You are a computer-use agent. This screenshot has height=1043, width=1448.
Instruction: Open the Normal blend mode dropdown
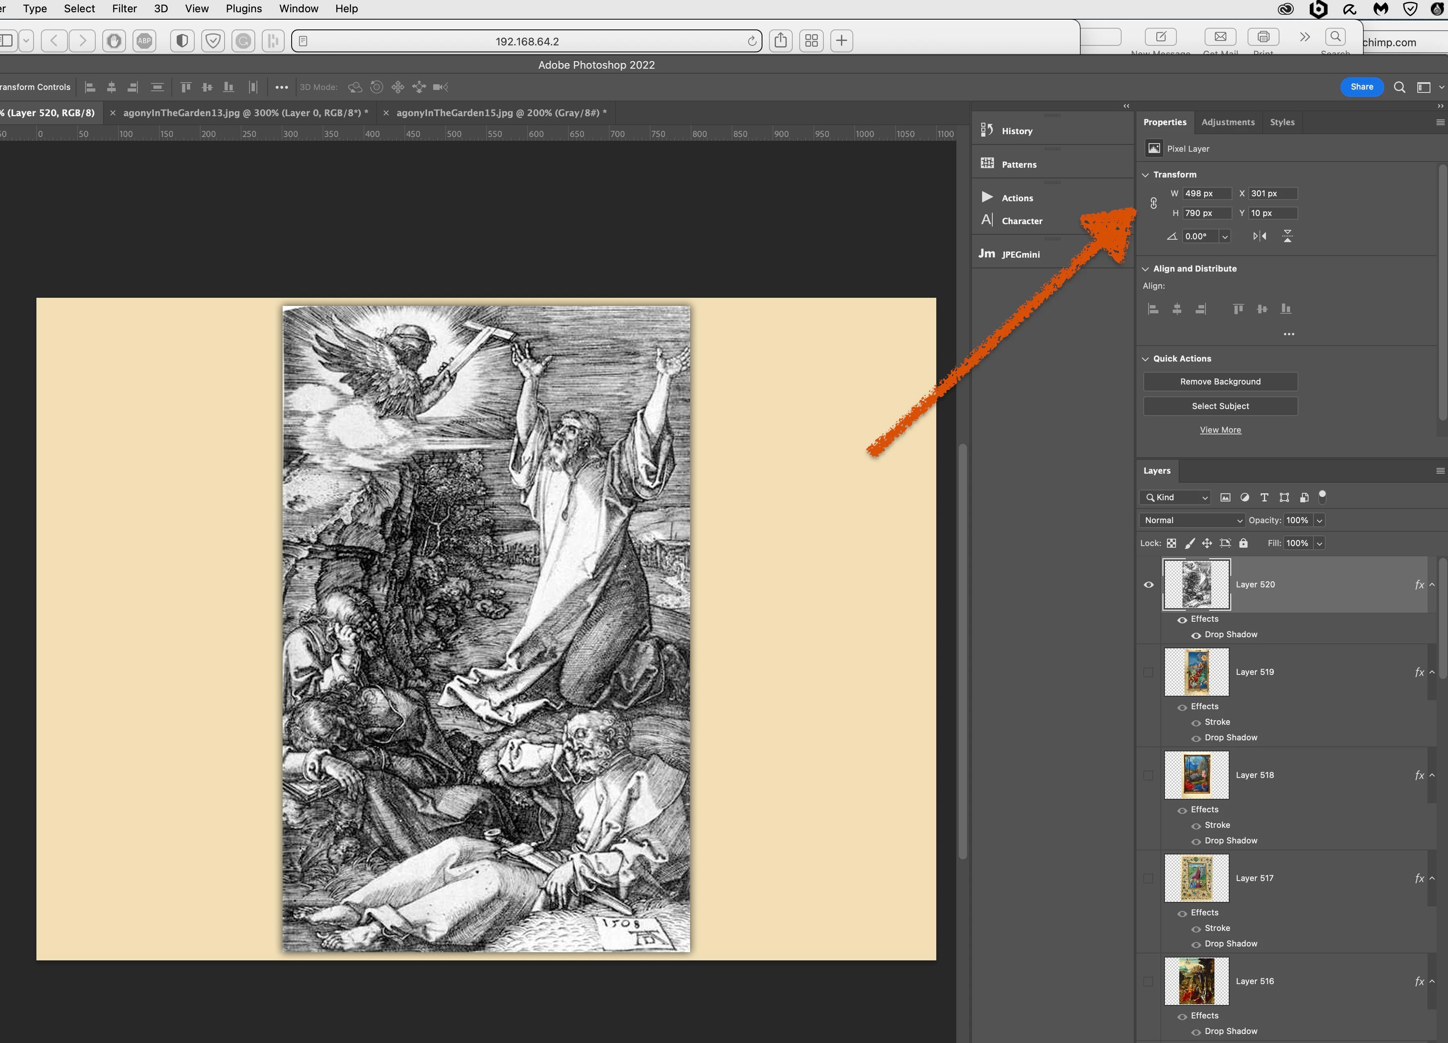tap(1192, 520)
